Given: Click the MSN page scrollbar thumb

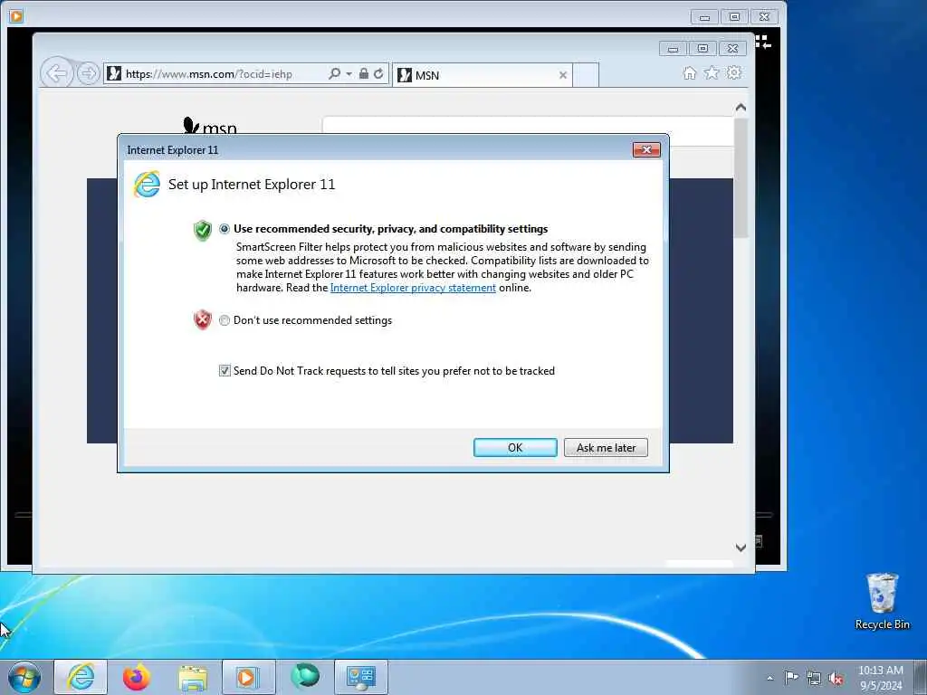Looking at the screenshot, I should coord(741,178).
